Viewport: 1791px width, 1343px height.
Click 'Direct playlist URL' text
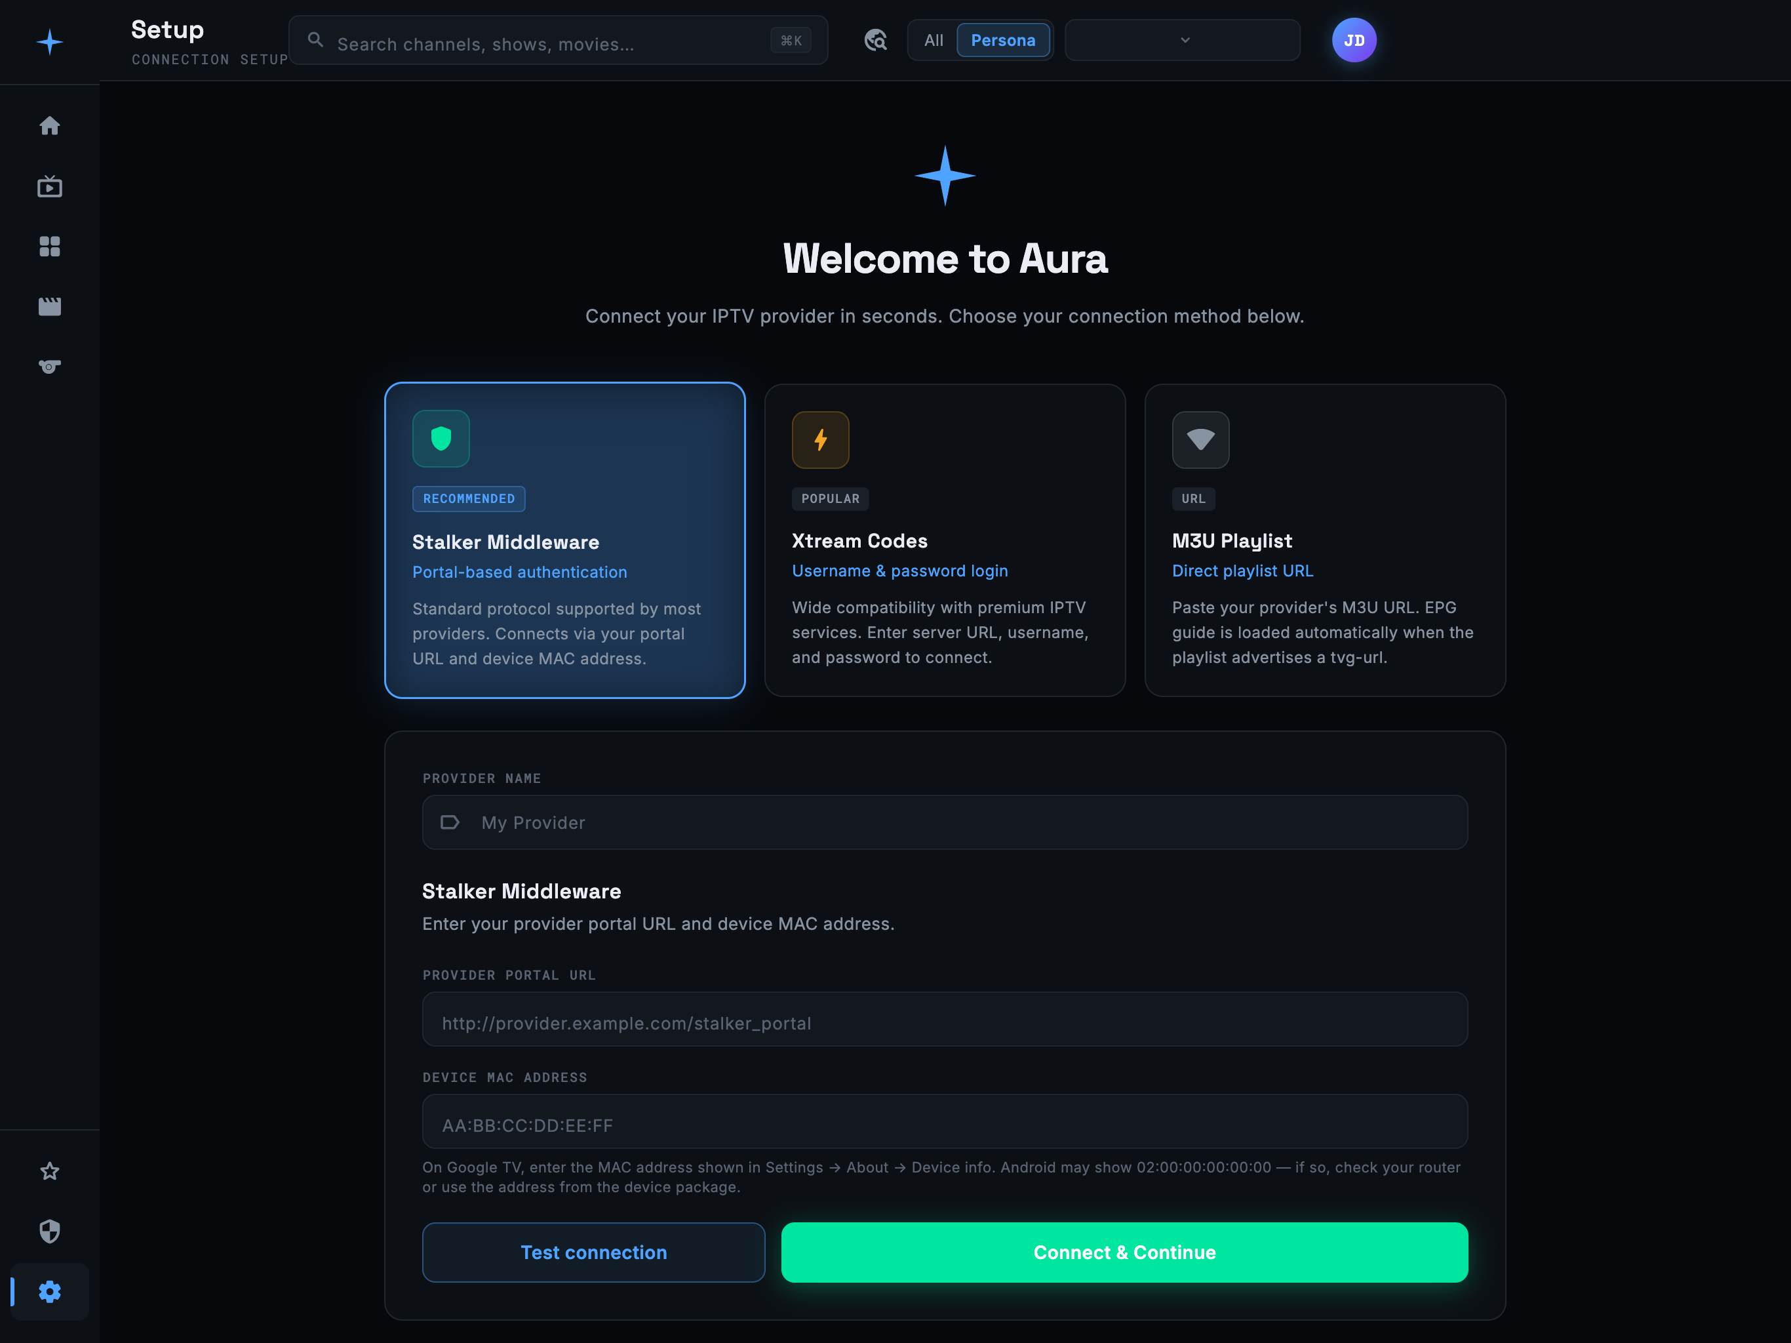[1242, 571]
